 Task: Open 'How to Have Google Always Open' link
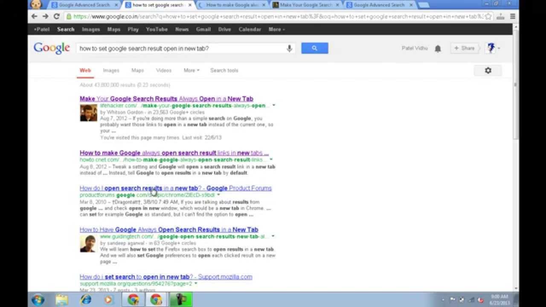[169, 229]
